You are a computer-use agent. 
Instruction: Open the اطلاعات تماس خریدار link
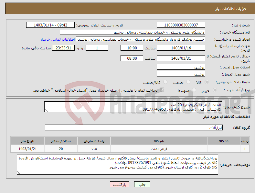tap(58, 39)
